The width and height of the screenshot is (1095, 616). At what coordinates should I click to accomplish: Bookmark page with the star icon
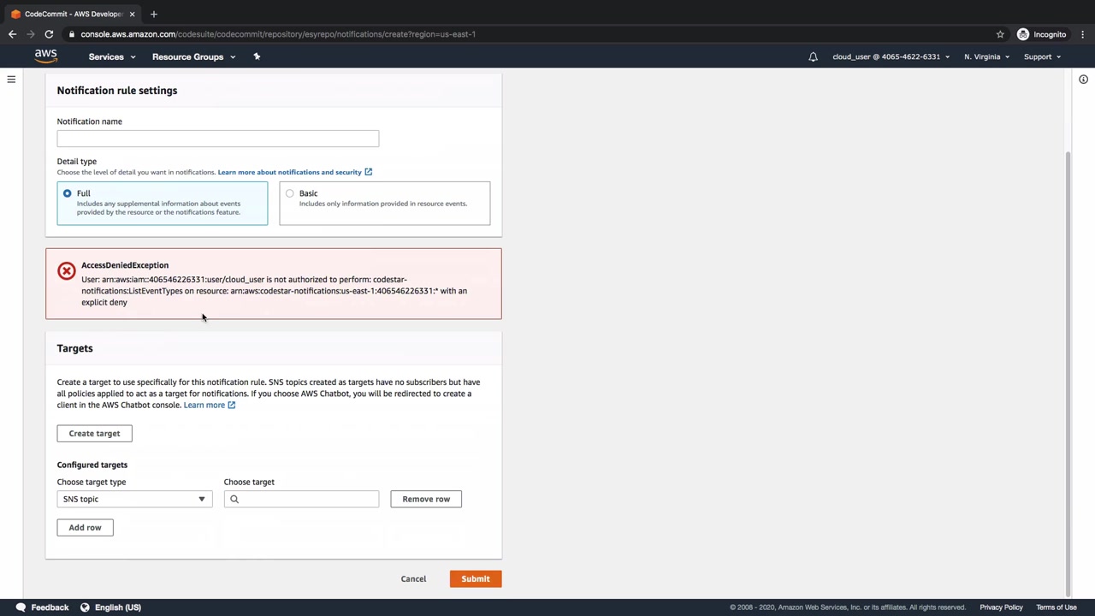pyautogui.click(x=1000, y=34)
